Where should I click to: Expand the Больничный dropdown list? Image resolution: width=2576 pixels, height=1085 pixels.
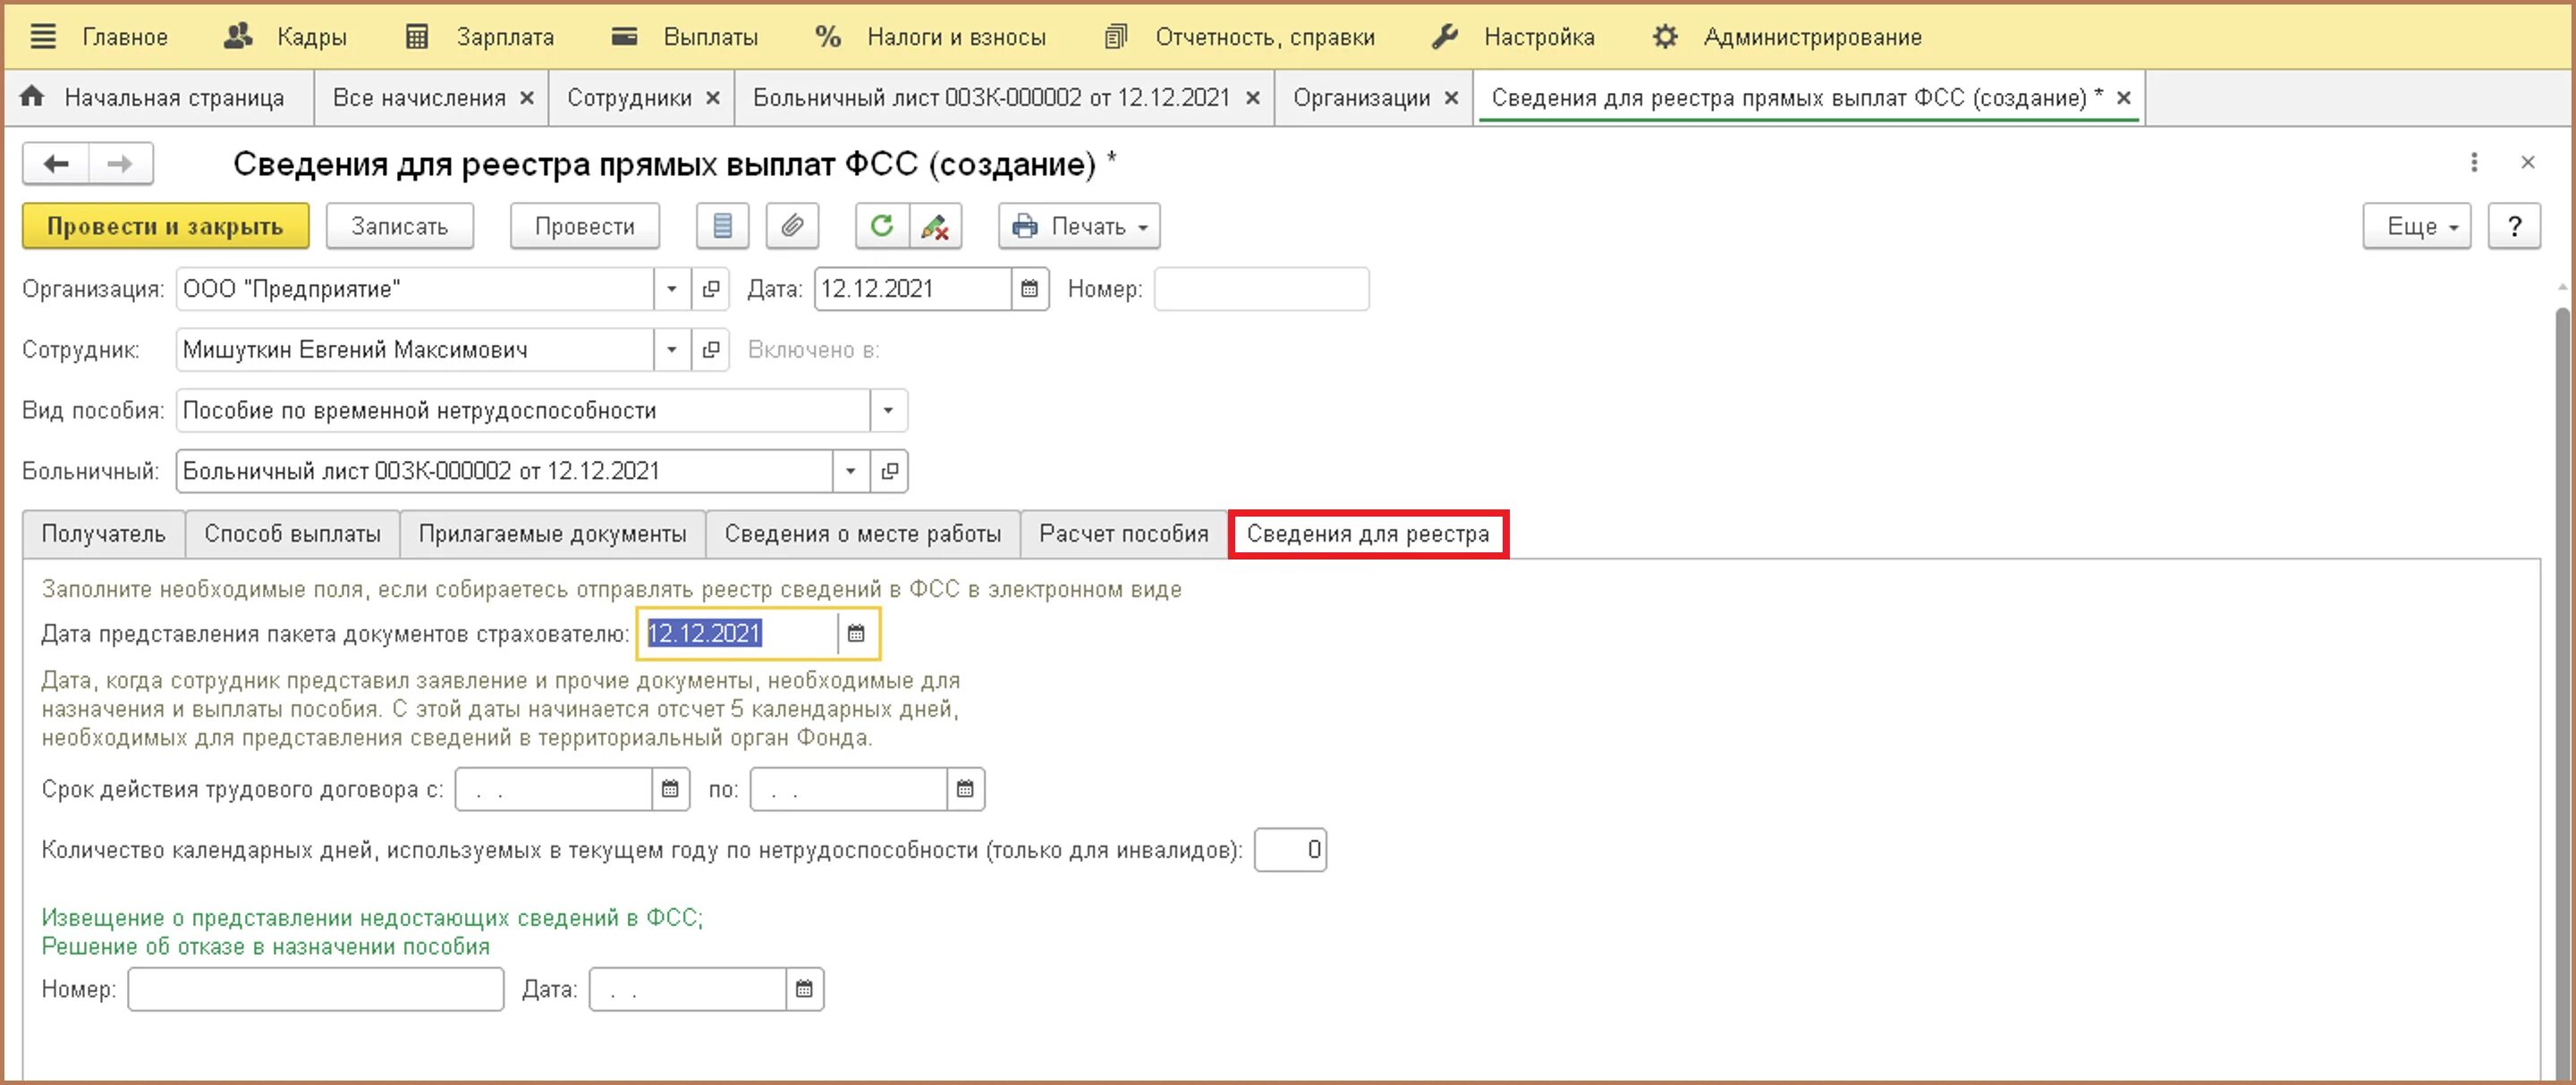click(850, 471)
